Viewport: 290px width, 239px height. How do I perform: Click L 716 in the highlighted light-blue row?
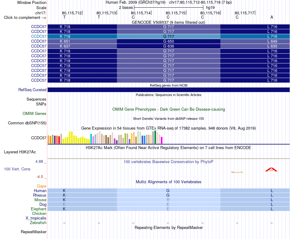coord(255,36)
